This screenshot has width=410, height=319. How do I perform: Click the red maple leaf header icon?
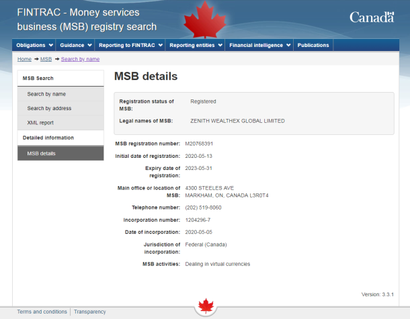click(x=205, y=19)
